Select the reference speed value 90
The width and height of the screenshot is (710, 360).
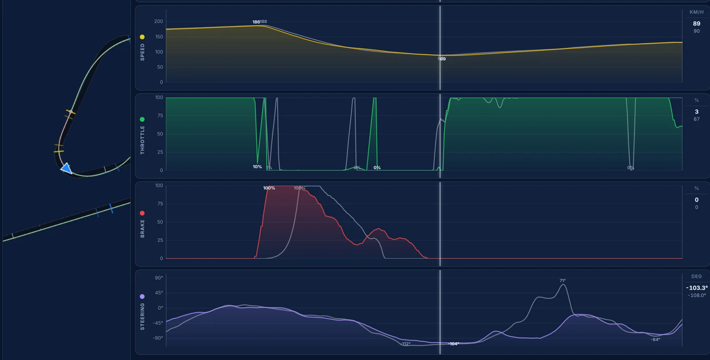697,31
